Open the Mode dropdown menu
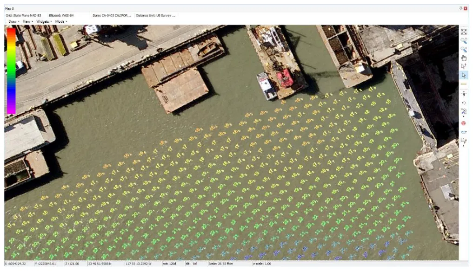Viewport: 473px width, 271px height. [x=61, y=21]
